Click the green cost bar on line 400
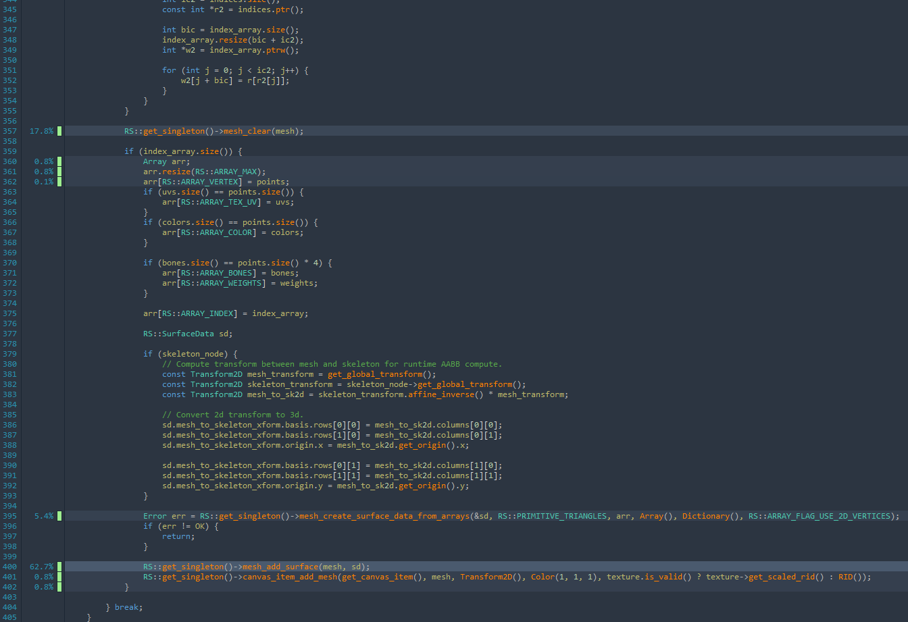Viewport: 908px width, 622px height. coord(59,567)
